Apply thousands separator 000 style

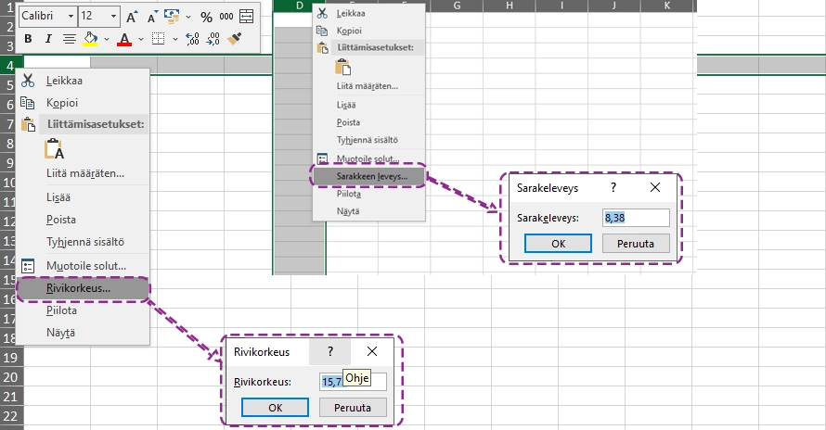[226, 17]
